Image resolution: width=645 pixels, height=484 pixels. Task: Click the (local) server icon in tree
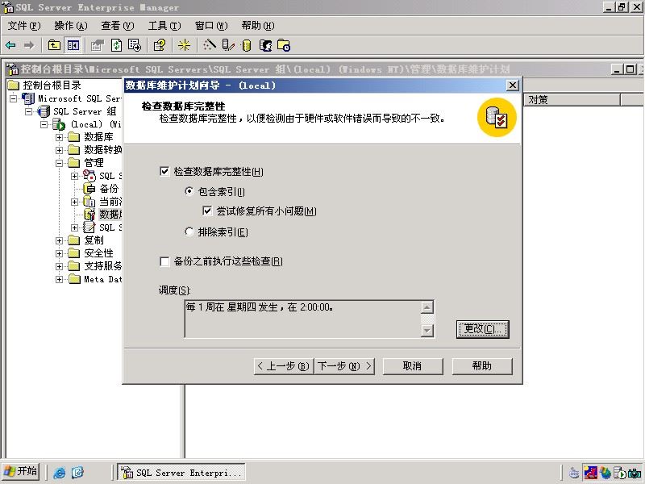tap(58, 124)
